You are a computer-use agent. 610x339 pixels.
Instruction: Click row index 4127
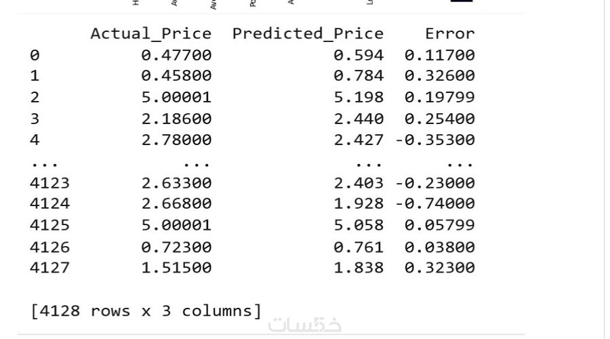click(49, 268)
